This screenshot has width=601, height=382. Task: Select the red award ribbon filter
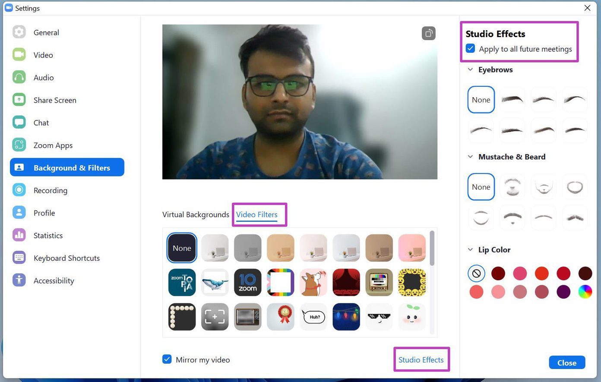coord(281,316)
